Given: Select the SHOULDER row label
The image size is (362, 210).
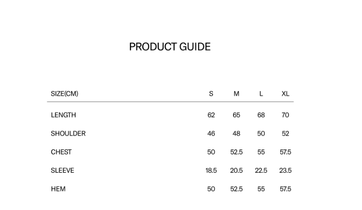Looking at the screenshot, I should [x=68, y=133].
